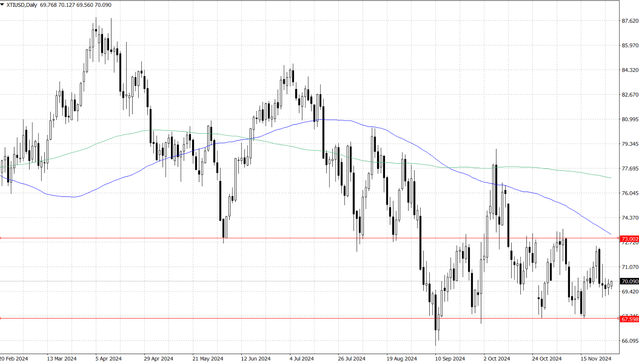Screen dimensions: 639x364
Task: Click the high value 70.127 in header
Action: (x=66, y=5)
